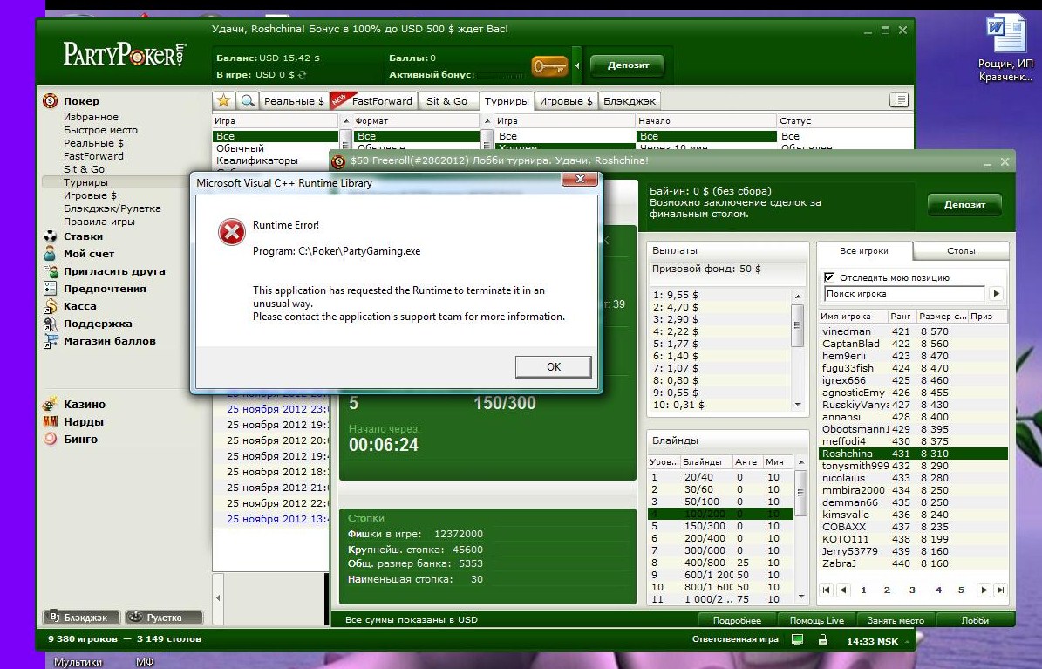Switch to Sit & Go tab
Screen dimensions: 1042x669
pyautogui.click(x=446, y=101)
